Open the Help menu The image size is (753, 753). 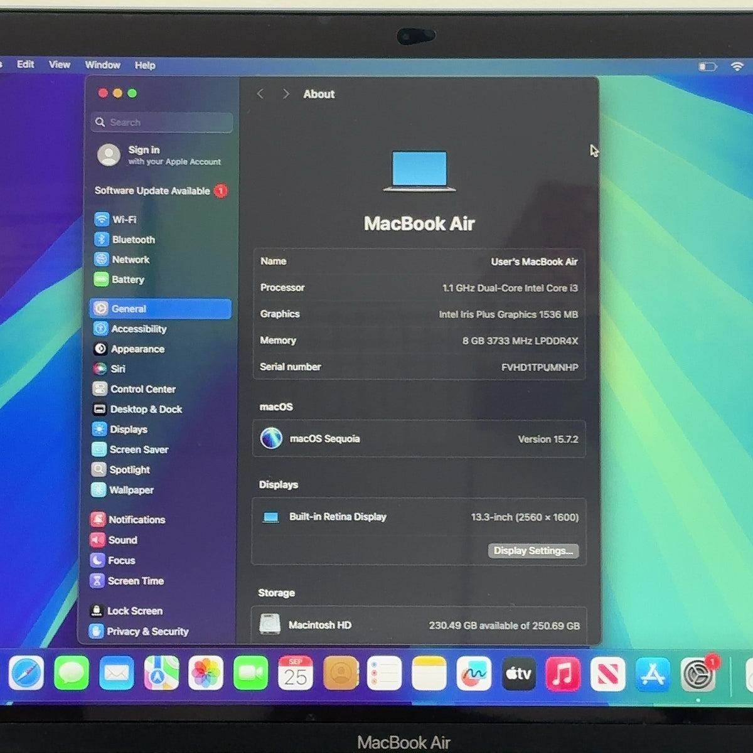tap(145, 65)
